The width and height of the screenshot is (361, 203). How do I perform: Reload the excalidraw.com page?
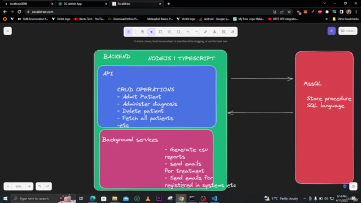coord(19,11)
